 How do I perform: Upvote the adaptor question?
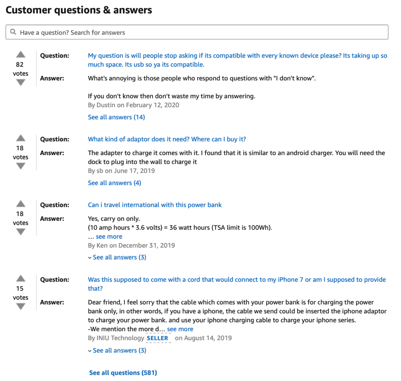21,138
